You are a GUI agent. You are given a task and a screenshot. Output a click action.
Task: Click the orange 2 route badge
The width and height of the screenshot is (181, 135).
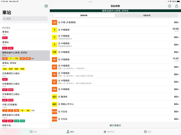coord(5,111)
